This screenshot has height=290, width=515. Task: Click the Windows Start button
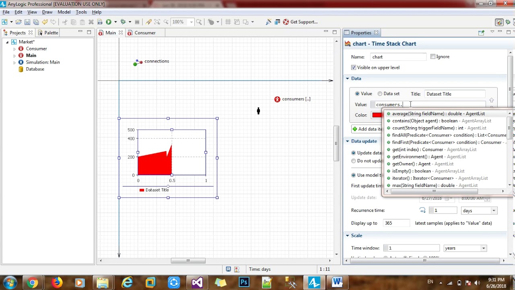10,282
